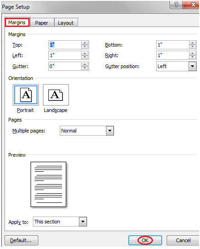Increase the Right margin with the up arrow
Screen dimensions: 200x249
[193, 53]
